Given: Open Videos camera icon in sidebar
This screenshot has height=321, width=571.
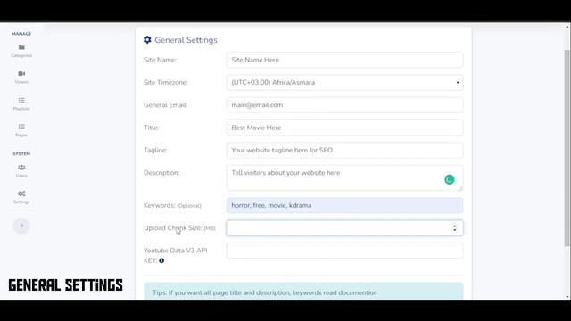Looking at the screenshot, I should [x=21, y=73].
